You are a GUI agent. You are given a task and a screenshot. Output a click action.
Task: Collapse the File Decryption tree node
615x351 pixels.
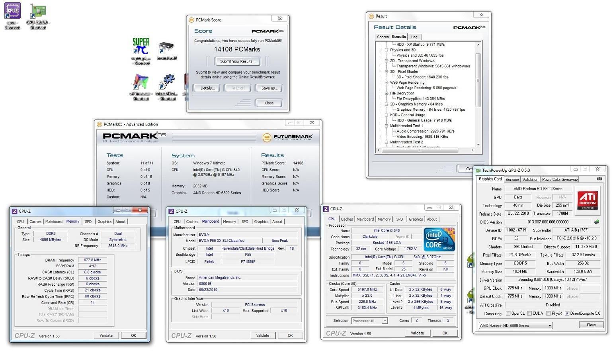pyautogui.click(x=386, y=93)
